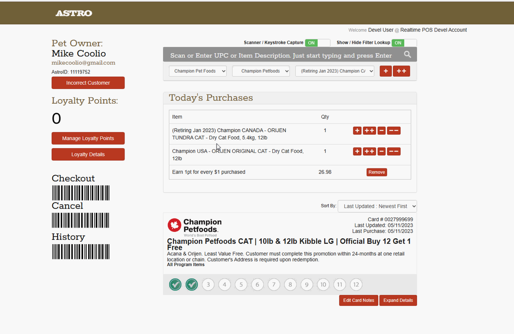Click double minus for ORIJEN ORIGINAL CAT

click(394, 151)
